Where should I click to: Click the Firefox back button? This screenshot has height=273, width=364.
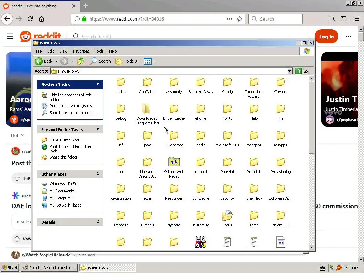point(7,19)
